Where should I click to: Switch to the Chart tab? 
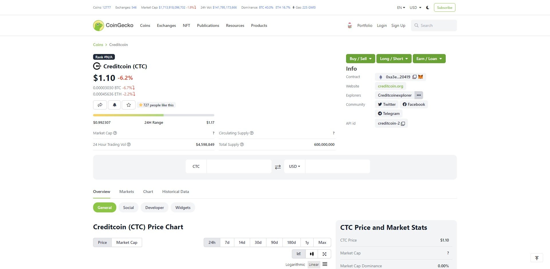click(148, 192)
